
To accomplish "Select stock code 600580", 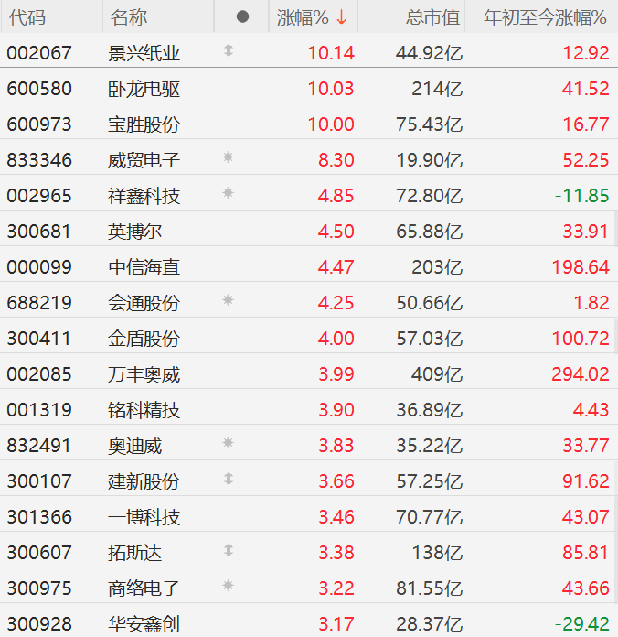I will [x=39, y=89].
